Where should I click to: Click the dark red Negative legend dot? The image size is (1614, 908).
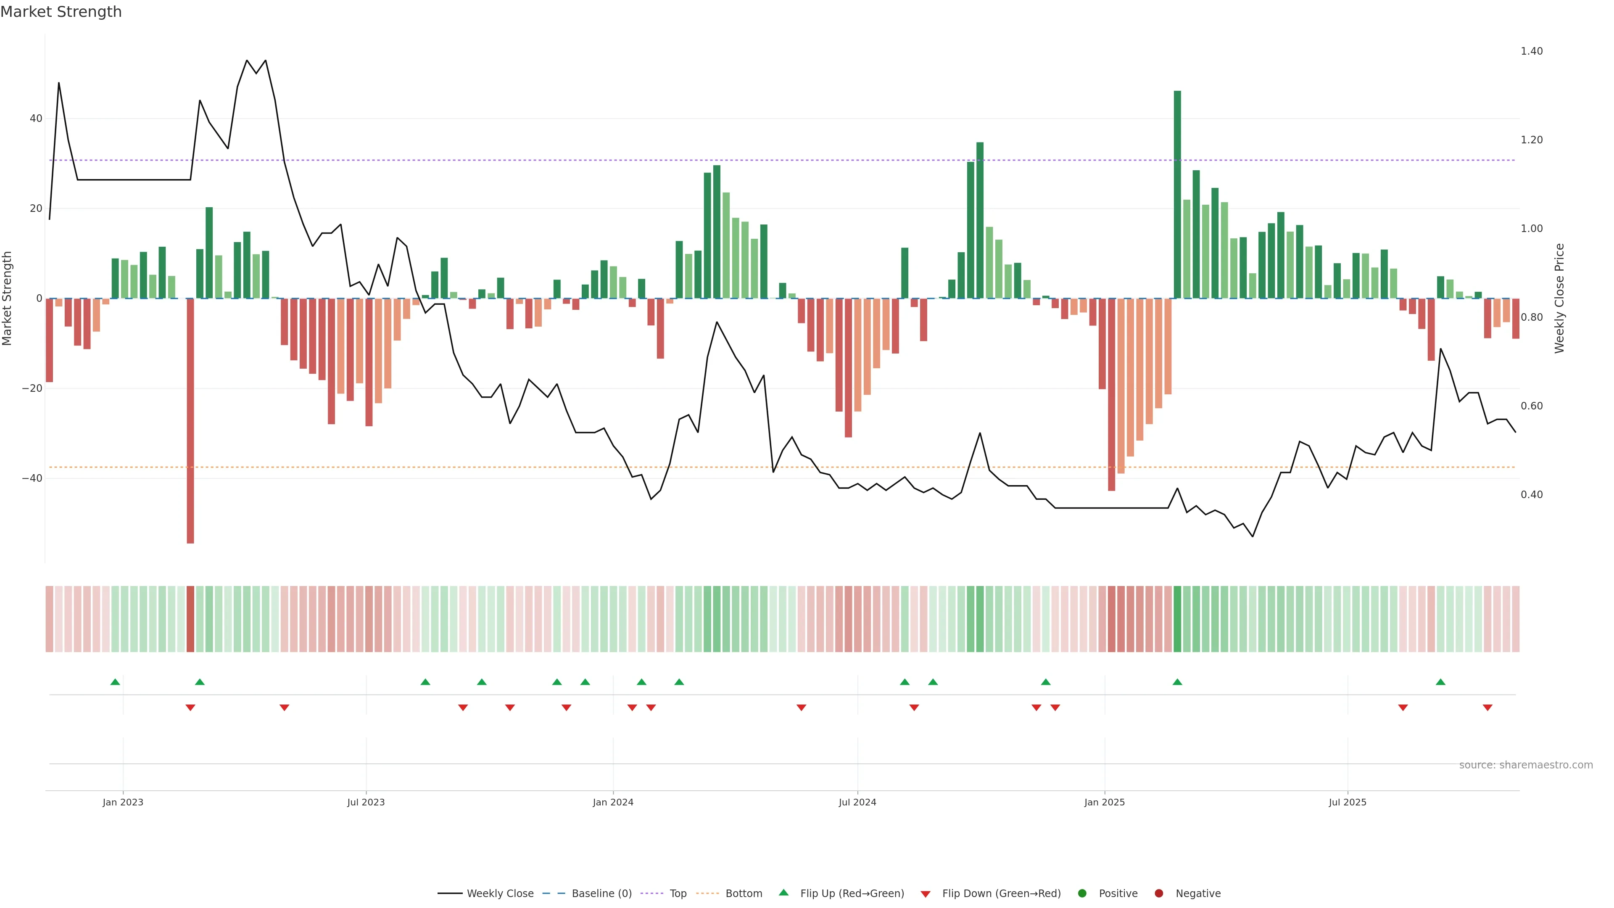coord(1158,894)
